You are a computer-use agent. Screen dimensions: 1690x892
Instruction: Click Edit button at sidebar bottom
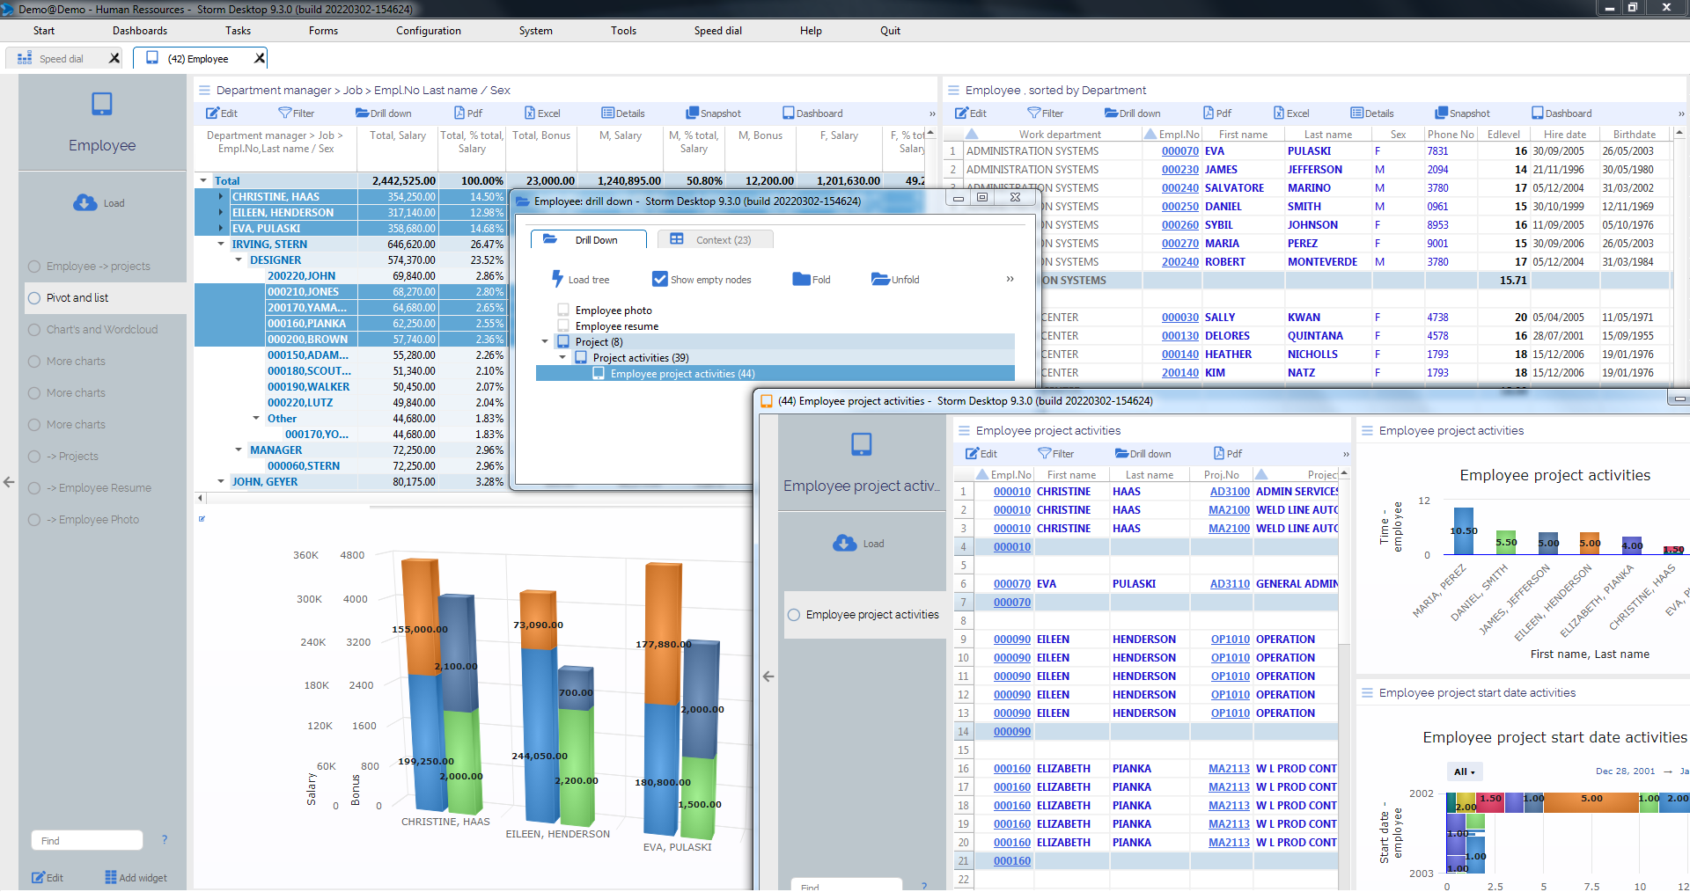[x=48, y=878]
